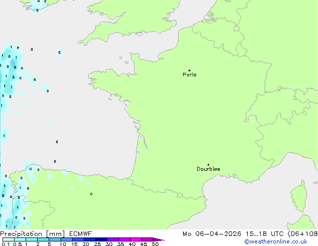Click the legend tick label 50
This screenshot has height=246, width=318.
click(155, 244)
